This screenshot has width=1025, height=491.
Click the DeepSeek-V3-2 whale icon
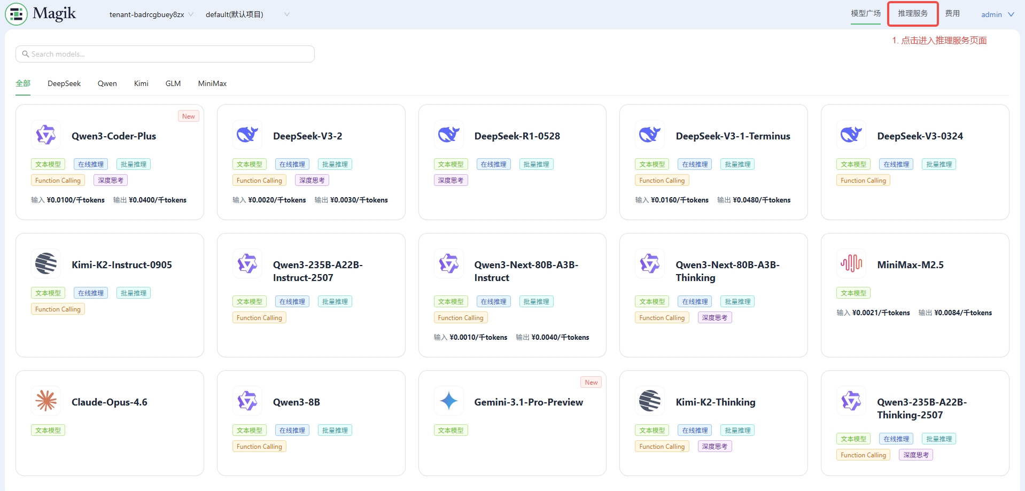click(247, 135)
